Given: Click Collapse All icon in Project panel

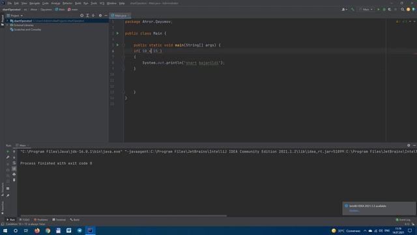Looking at the screenshot, I should pyautogui.click(x=93, y=16).
